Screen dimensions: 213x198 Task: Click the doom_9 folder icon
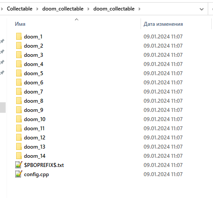point(19,110)
